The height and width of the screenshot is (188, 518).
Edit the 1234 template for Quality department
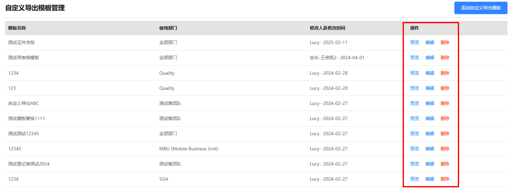coord(430,73)
